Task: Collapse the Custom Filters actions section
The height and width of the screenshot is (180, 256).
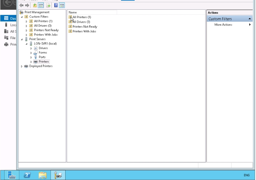Action: [x=250, y=19]
